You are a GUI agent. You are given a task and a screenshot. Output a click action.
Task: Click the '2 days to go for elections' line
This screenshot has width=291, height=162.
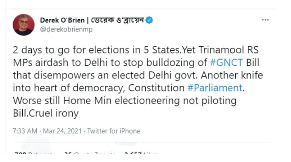click(136, 50)
